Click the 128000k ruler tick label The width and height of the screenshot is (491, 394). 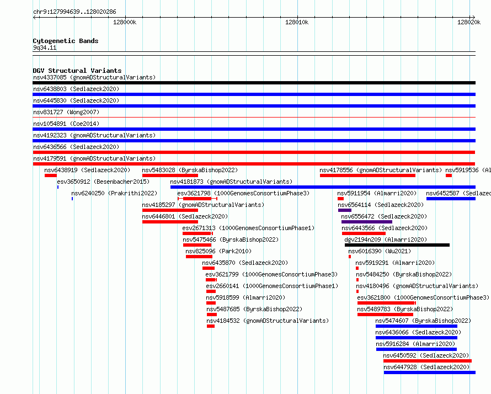click(x=125, y=22)
